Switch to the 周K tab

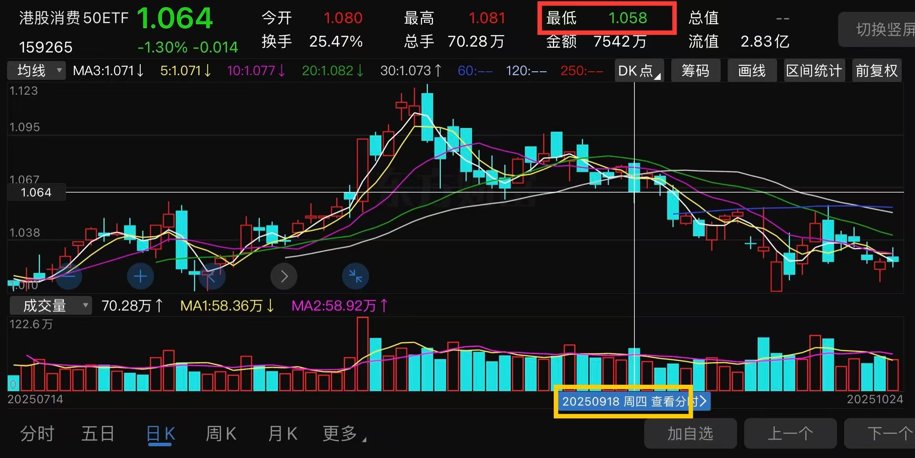click(221, 434)
